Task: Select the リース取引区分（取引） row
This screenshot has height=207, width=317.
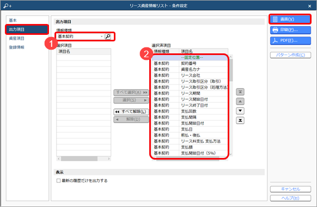Action: tap(190, 81)
